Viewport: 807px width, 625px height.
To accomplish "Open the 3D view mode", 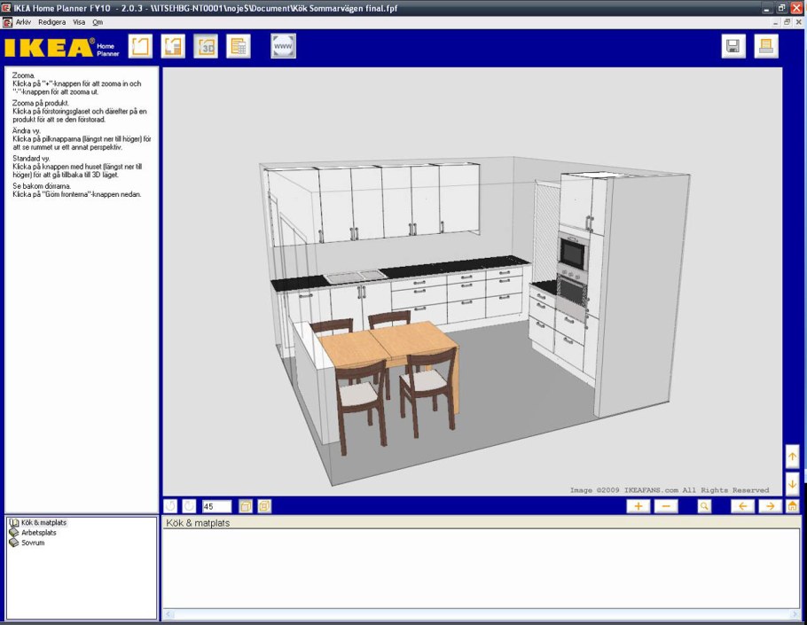I will point(206,46).
